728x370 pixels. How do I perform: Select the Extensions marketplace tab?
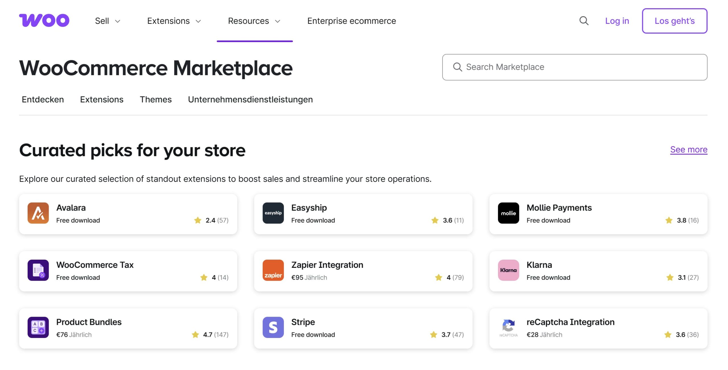click(x=102, y=99)
